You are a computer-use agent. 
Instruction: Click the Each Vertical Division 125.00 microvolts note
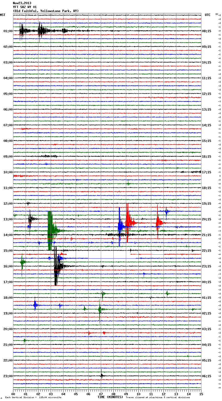[33, 397]
